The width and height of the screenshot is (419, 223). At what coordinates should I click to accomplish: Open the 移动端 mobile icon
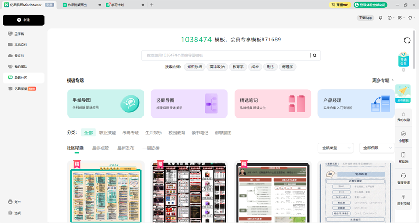pyautogui.click(x=403, y=158)
